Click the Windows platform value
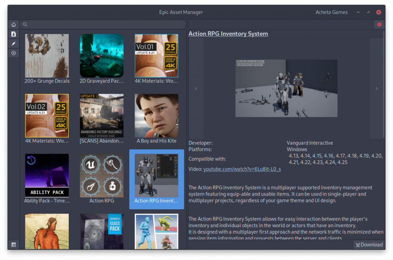This screenshot has width=393, height=260. tap(297, 149)
